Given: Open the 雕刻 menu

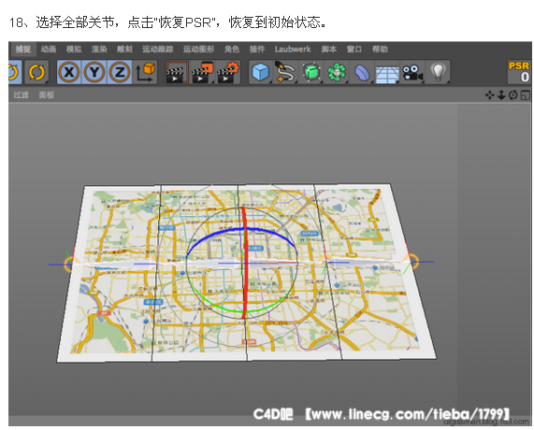Looking at the screenshot, I should [124, 50].
